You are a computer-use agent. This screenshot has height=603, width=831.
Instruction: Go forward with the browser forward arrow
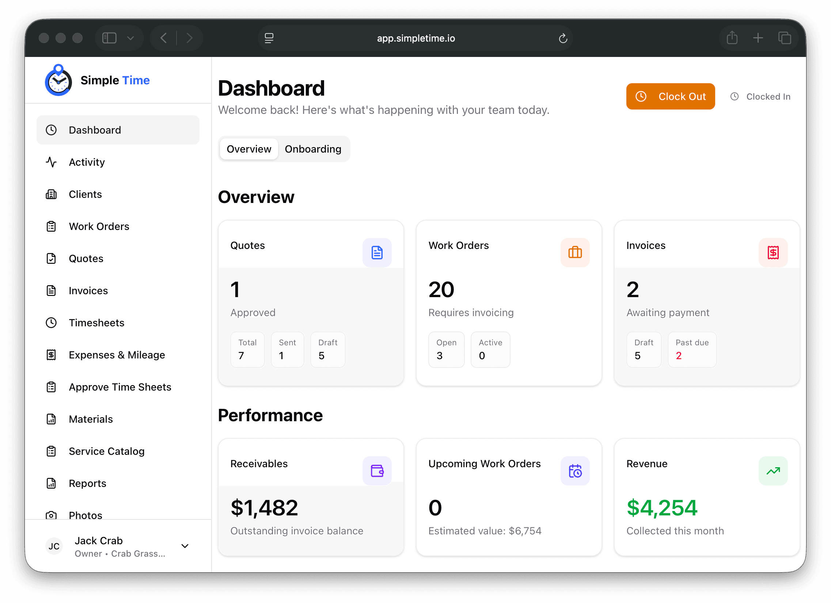click(190, 38)
